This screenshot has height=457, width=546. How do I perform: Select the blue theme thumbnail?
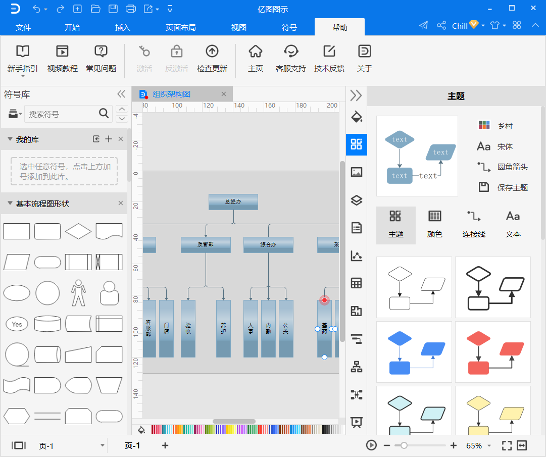pos(414,352)
